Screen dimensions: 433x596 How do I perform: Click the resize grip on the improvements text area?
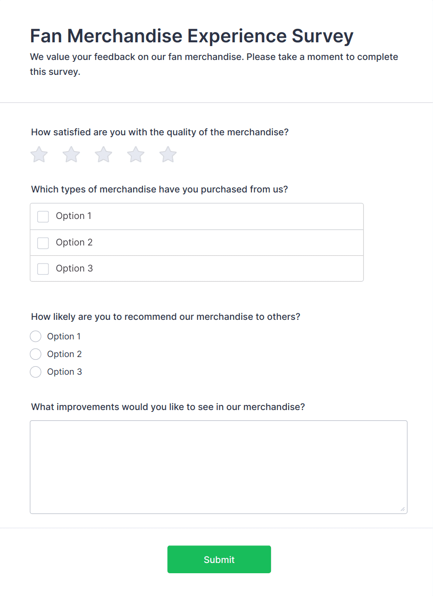point(402,509)
